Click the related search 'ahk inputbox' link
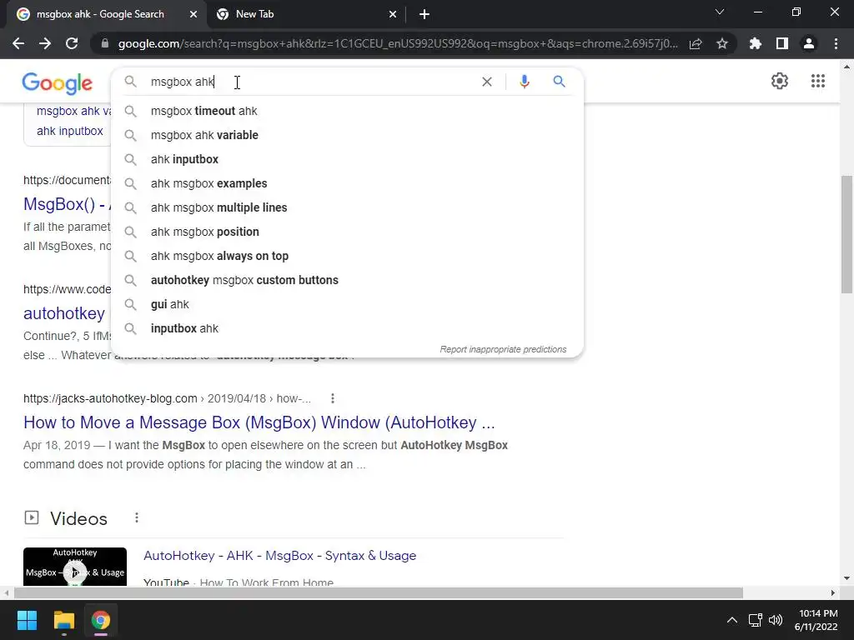The height and width of the screenshot is (640, 854). (x=70, y=131)
